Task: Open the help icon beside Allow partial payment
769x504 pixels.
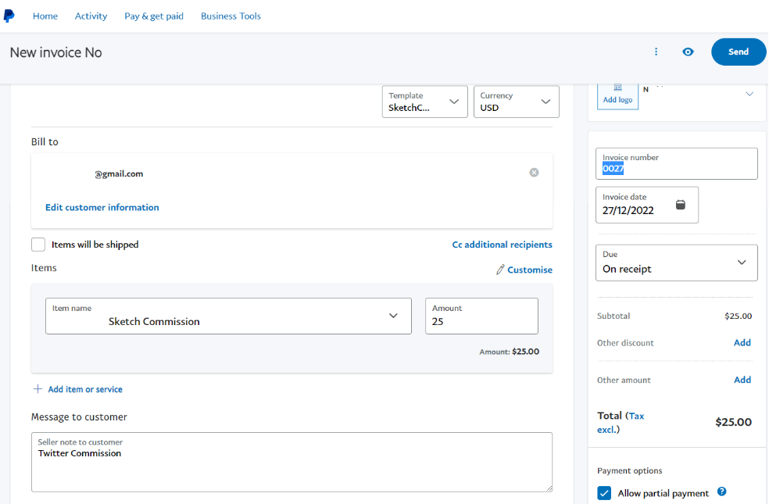Action: 721,491
